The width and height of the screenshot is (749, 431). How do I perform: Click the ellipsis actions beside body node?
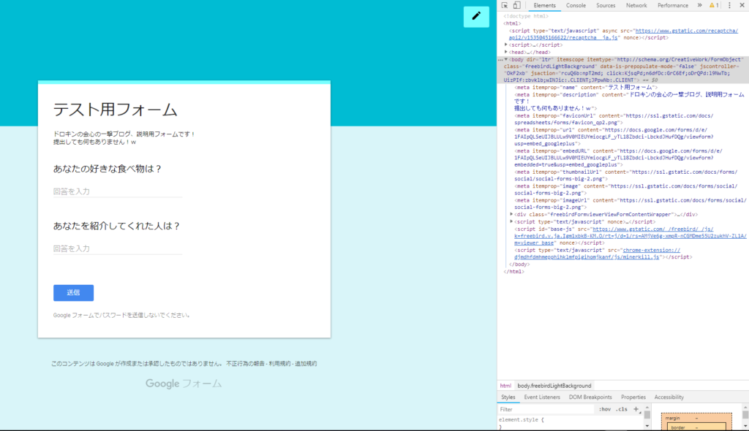[500, 60]
